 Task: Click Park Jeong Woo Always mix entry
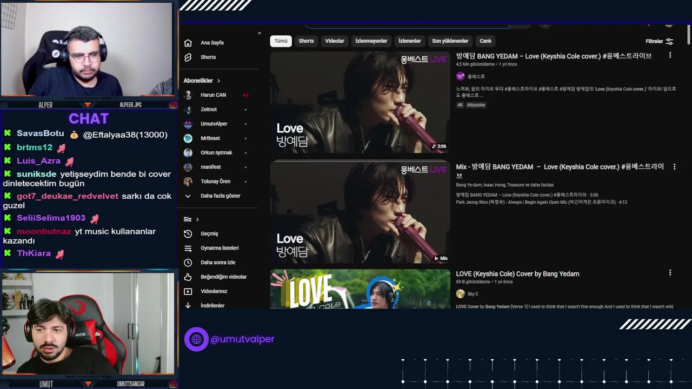pyautogui.click(x=541, y=202)
